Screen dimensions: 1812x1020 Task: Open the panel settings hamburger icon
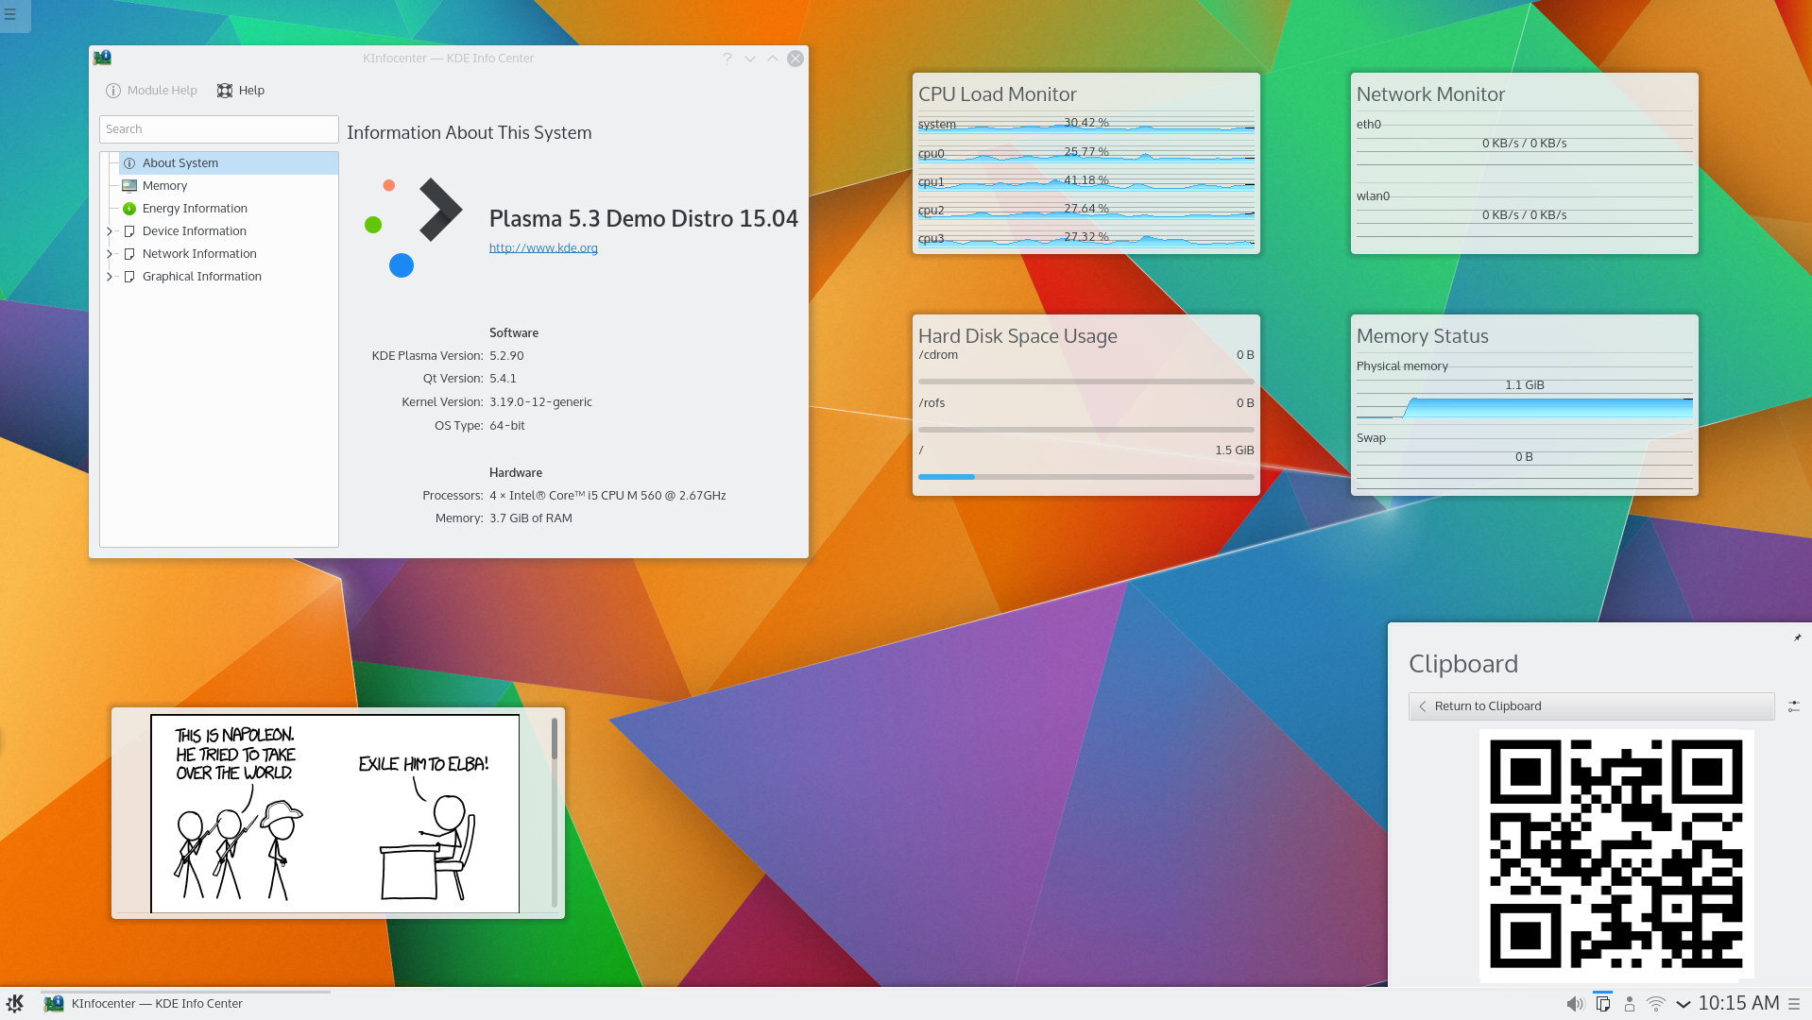[1794, 1004]
